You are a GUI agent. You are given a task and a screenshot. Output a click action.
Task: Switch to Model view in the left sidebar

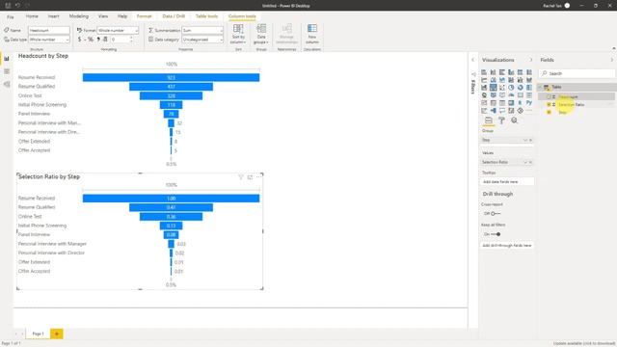[x=7, y=84]
